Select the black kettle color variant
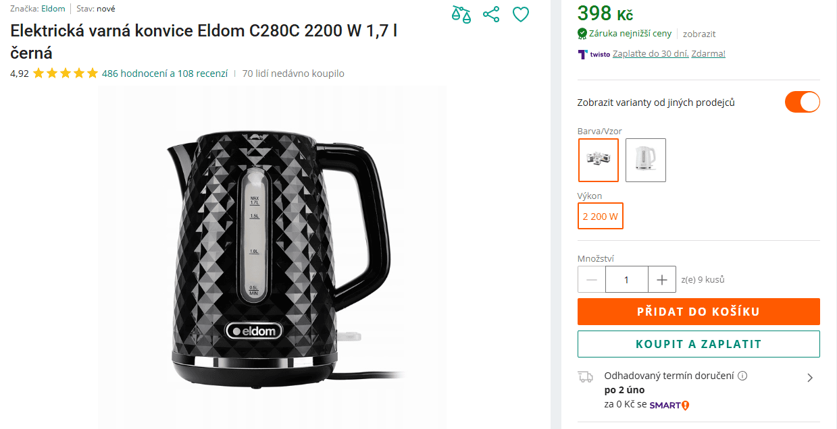 coord(598,160)
